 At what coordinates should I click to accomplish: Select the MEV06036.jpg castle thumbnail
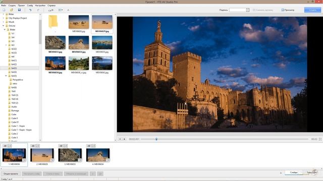coord(55,63)
